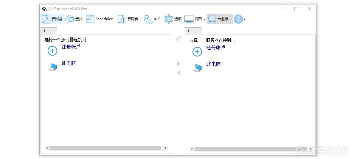
Task: Open 此电脑 link in left pane
Action: click(x=69, y=63)
